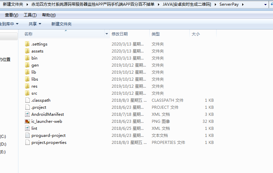This screenshot has height=173, width=273.
Task: Open the 帮助(H) menu
Action: pos(49,15)
